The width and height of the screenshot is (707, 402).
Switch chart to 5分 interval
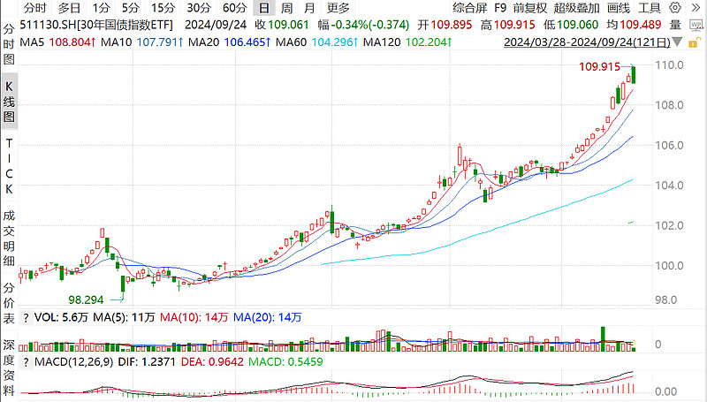132,8
